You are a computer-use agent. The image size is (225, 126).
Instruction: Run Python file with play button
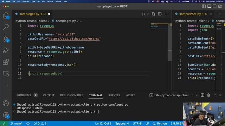click(x=143, y=14)
